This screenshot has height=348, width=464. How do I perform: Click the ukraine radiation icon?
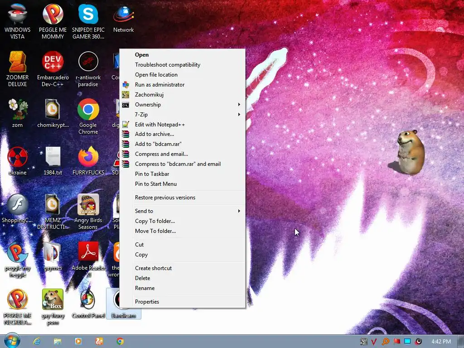[x=18, y=161]
